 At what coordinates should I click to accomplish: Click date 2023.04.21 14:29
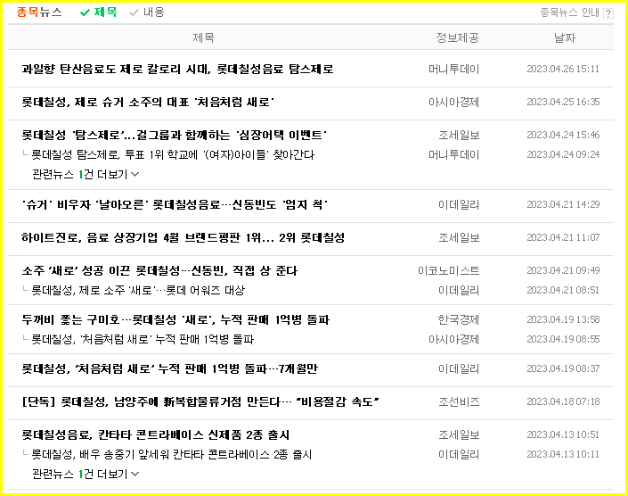pos(563,205)
